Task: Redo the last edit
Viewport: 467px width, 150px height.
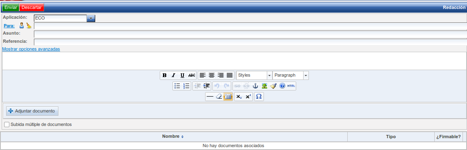Action: (226, 86)
